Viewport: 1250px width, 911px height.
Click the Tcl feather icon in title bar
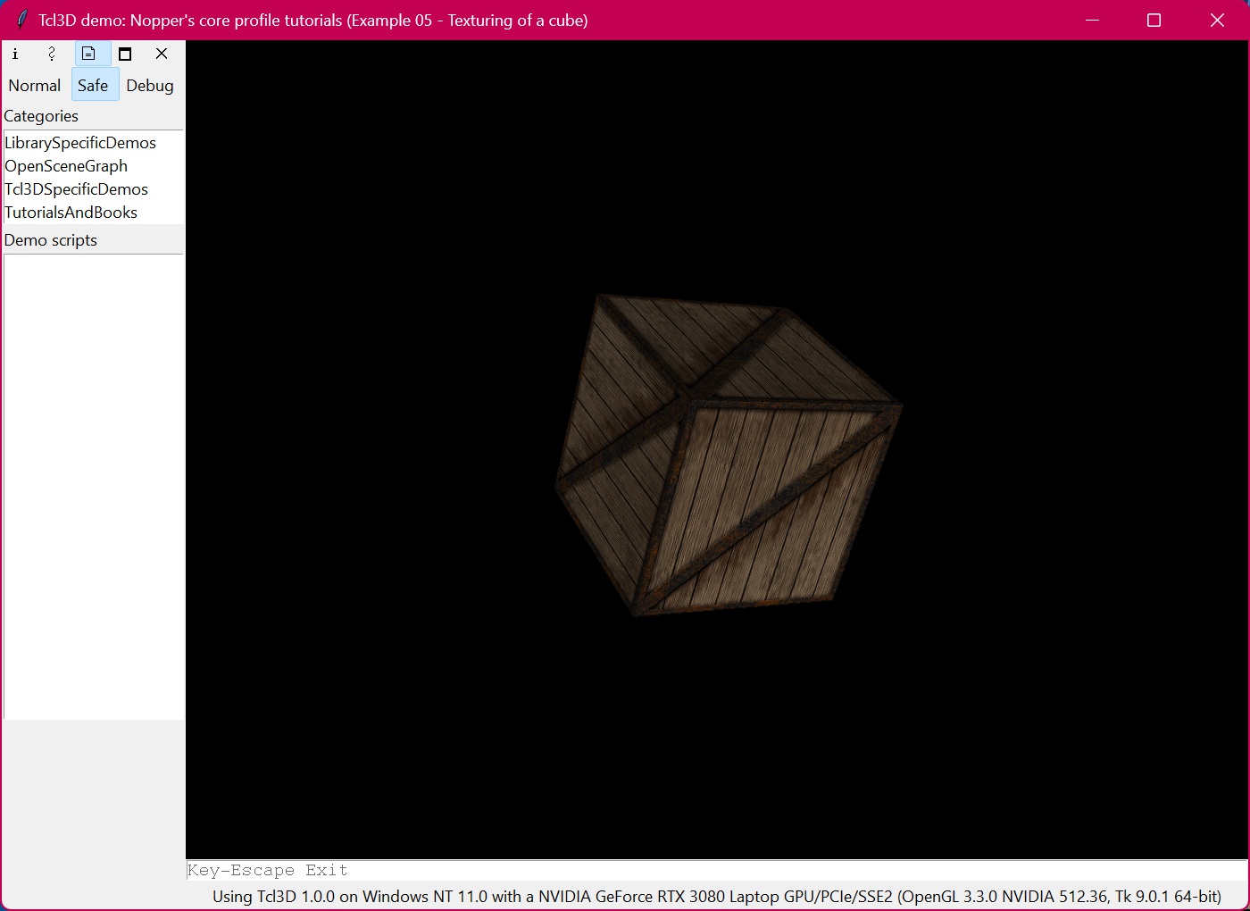[x=21, y=20]
